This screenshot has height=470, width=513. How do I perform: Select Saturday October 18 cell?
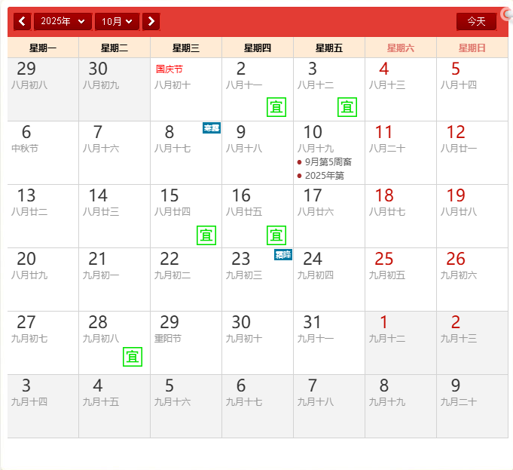[x=400, y=216]
